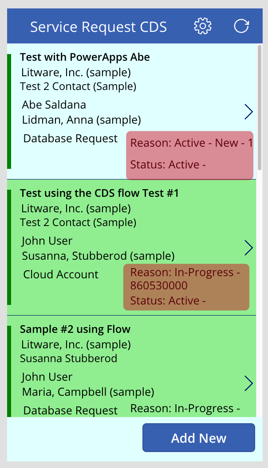
Task: Click the Litware, Inc. (sample) link
Action: click(x=75, y=72)
